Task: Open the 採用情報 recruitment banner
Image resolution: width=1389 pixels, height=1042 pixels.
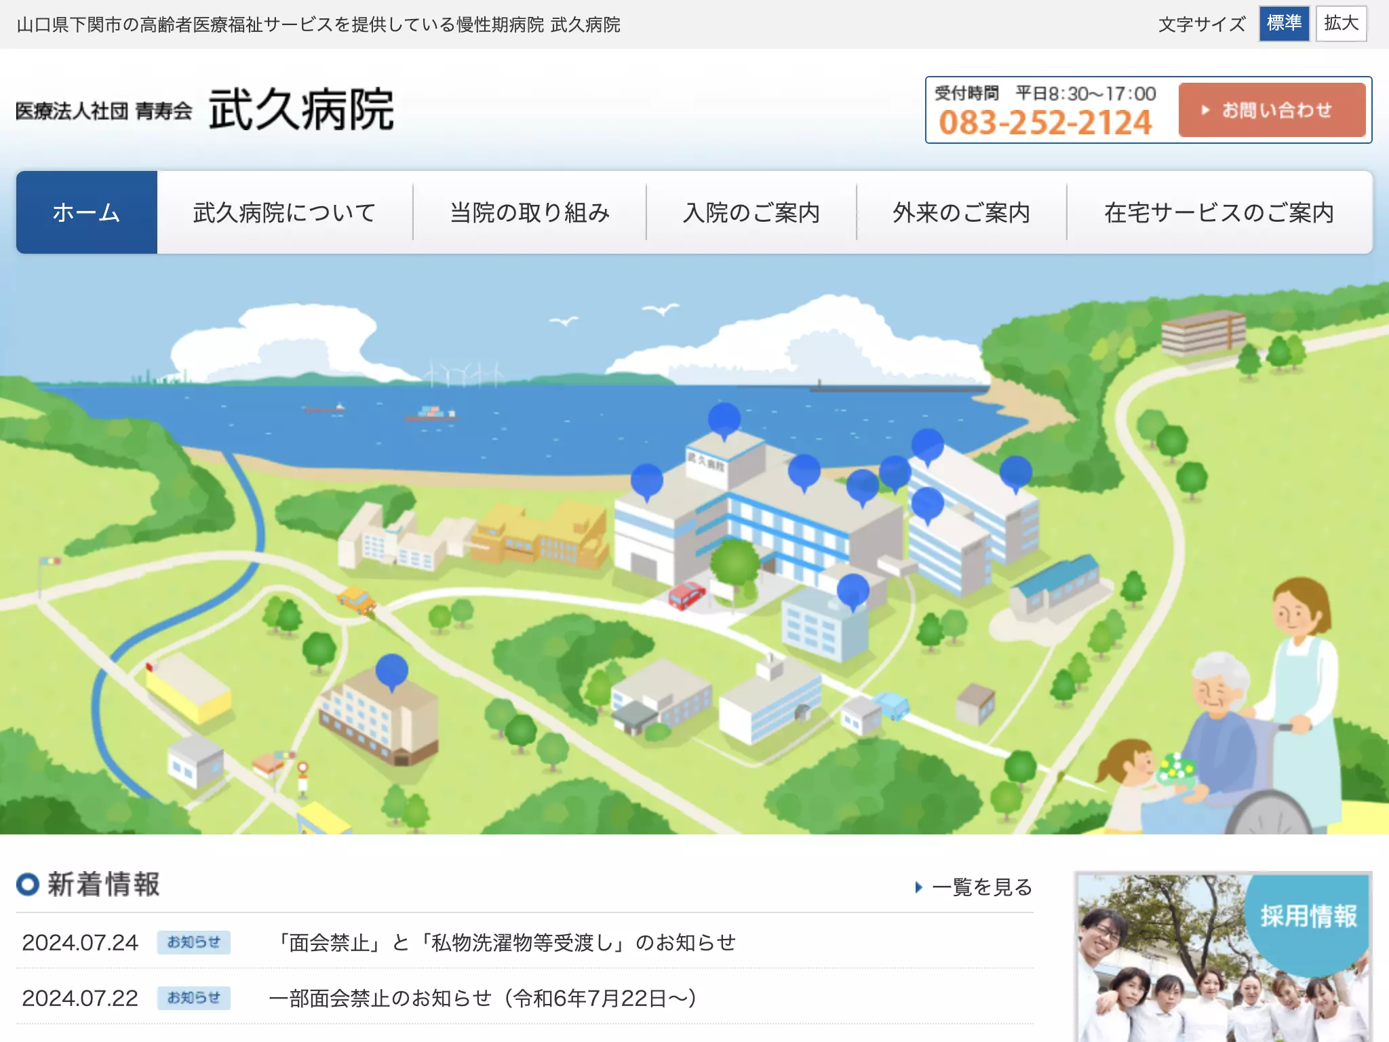Action: pos(1223,957)
